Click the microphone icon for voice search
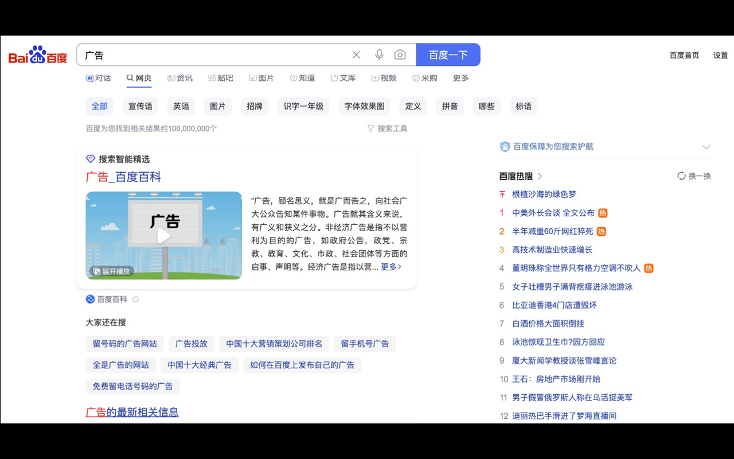734x459 pixels. (378, 54)
